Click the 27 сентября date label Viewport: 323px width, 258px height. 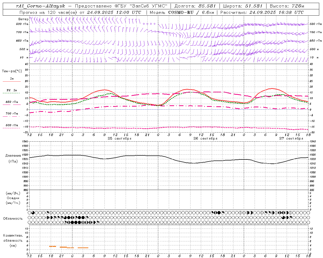(x=291, y=139)
